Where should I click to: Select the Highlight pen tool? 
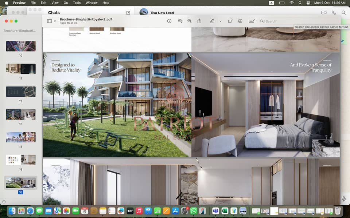212,21
